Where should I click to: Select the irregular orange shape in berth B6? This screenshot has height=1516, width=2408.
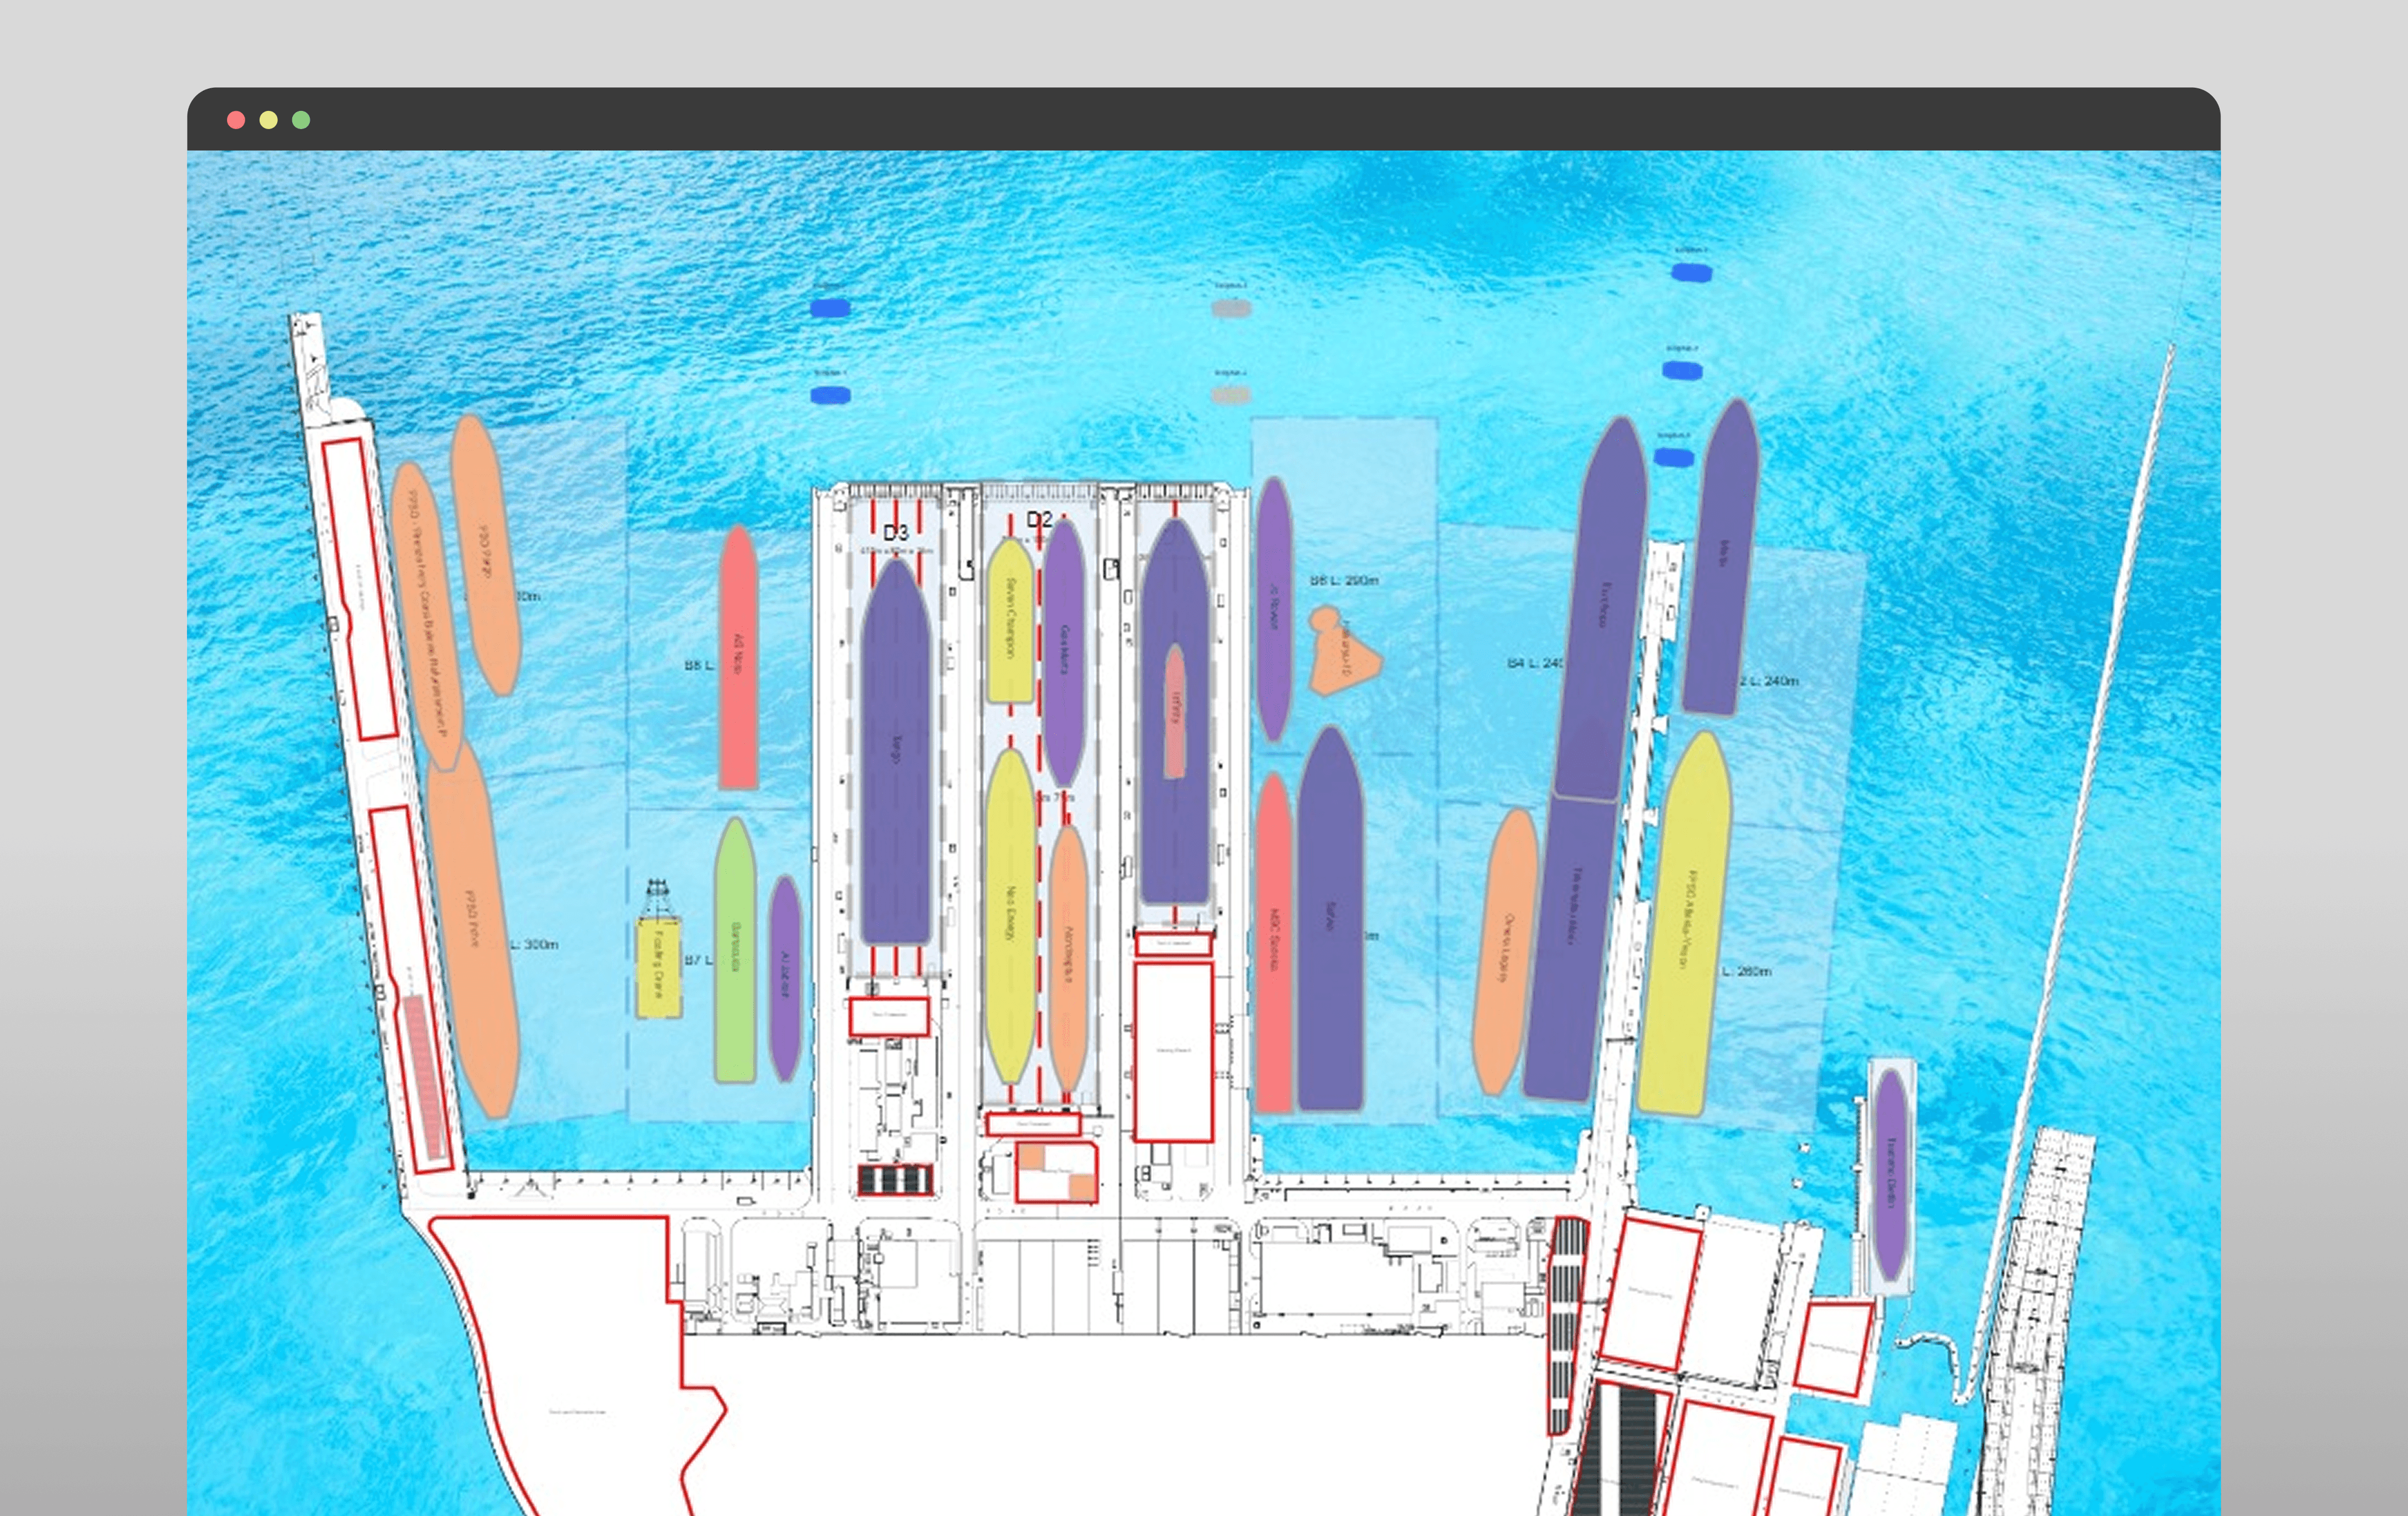point(1345,651)
